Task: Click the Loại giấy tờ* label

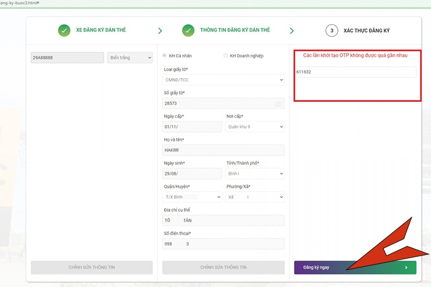Action: (x=176, y=69)
